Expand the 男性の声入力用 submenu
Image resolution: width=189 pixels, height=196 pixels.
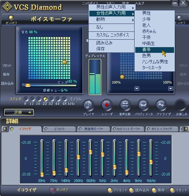tap(112, 7)
